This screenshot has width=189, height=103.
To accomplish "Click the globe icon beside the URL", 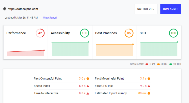I will [x=5, y=9].
